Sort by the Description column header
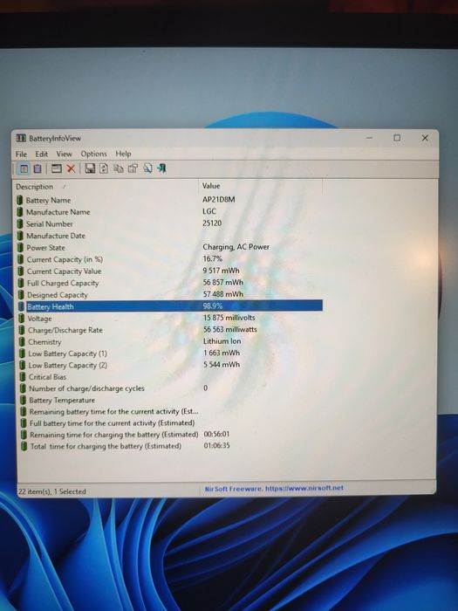 [106, 186]
